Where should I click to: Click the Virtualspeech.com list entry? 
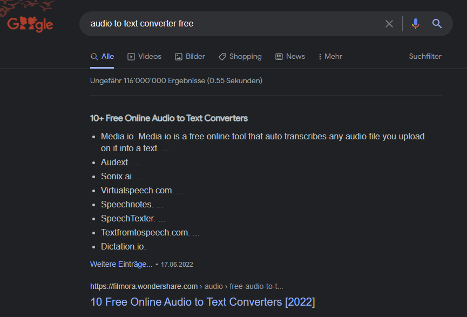pos(142,191)
